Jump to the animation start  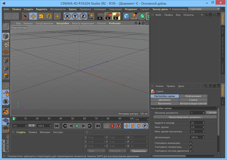click(56, 126)
